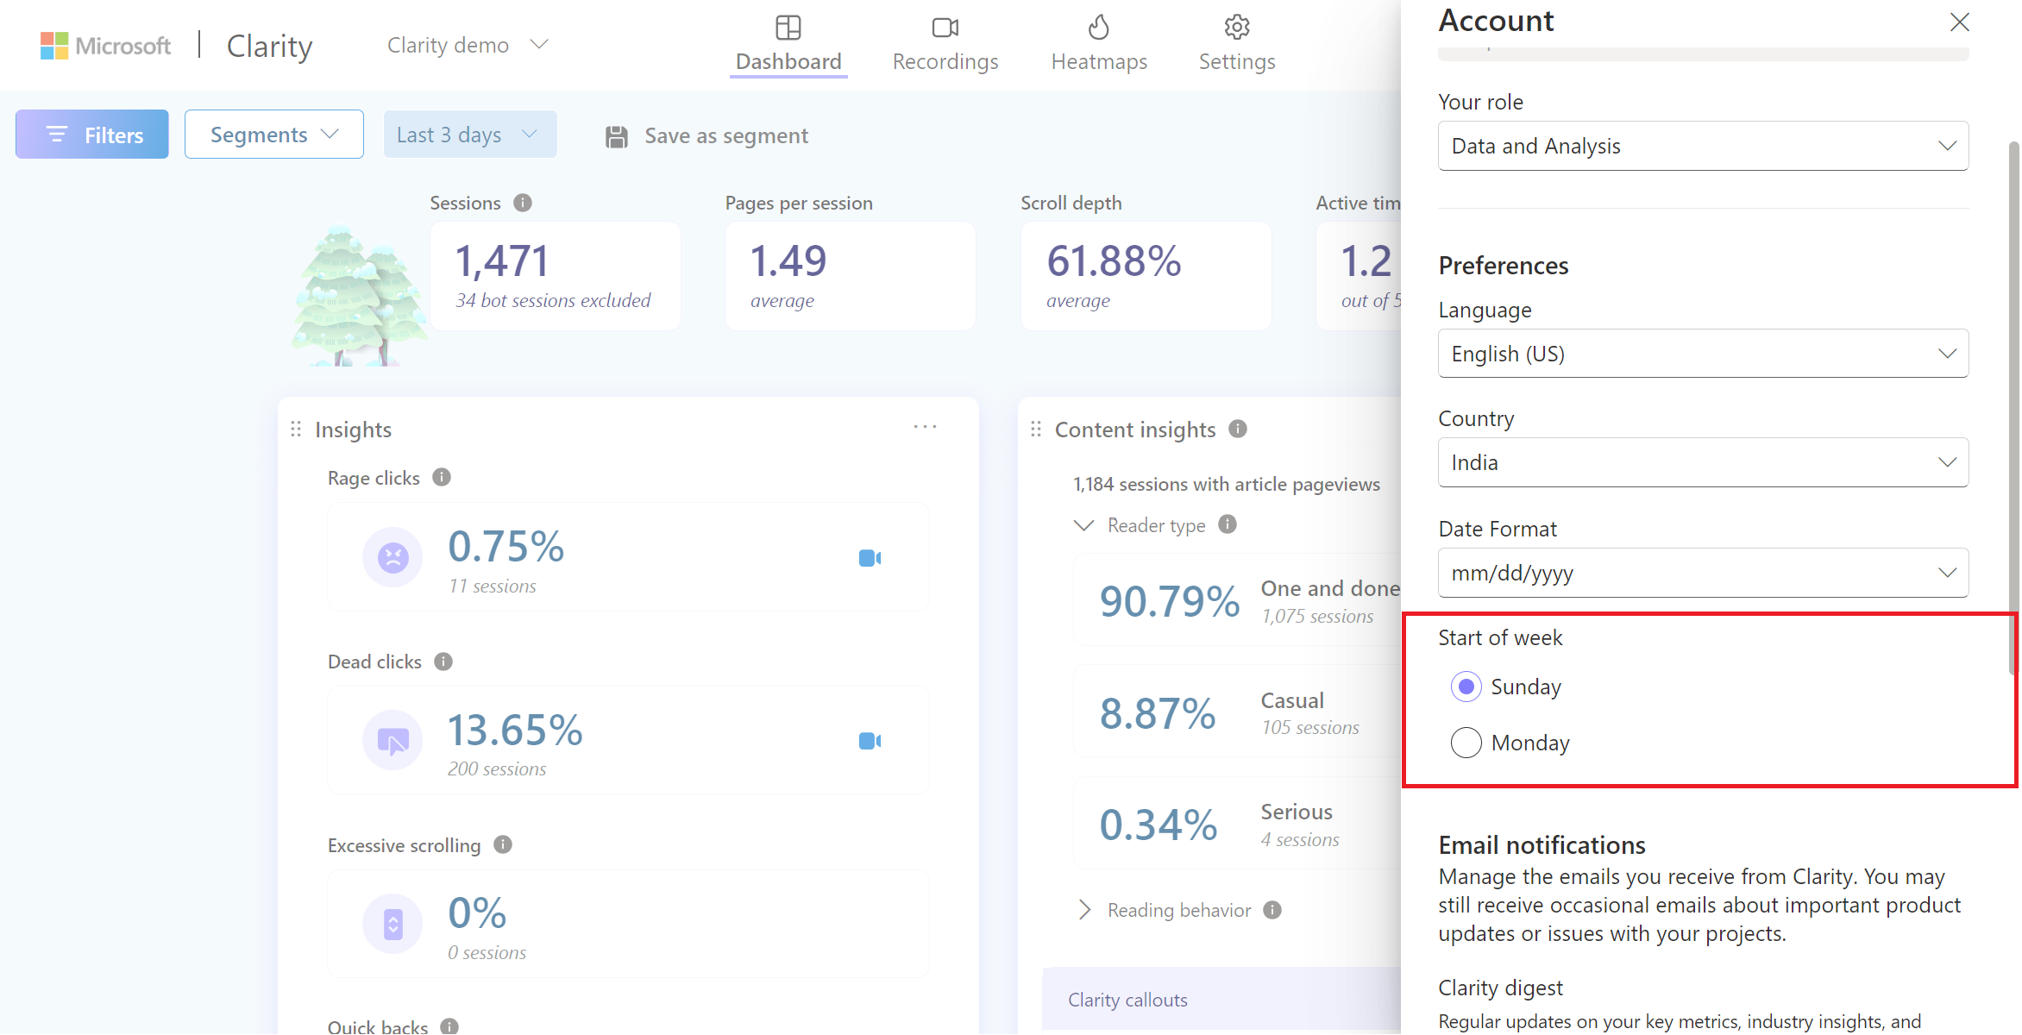
Task: Click the Dead clicks cursor icon
Action: pos(392,740)
